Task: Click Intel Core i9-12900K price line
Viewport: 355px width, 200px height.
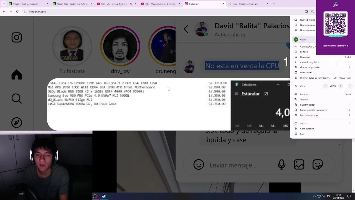Action: coord(138,83)
